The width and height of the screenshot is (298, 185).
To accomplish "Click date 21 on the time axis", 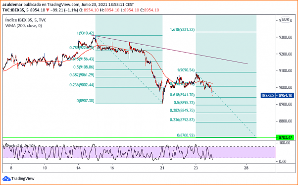I will click(x=162, y=168).
